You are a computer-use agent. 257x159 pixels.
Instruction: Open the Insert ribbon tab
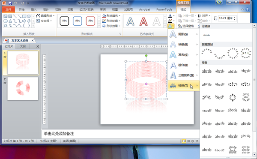tap(33, 9)
